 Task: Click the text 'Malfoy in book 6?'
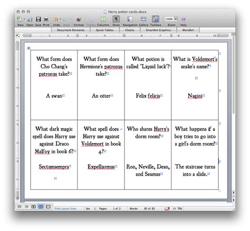pos(54,152)
